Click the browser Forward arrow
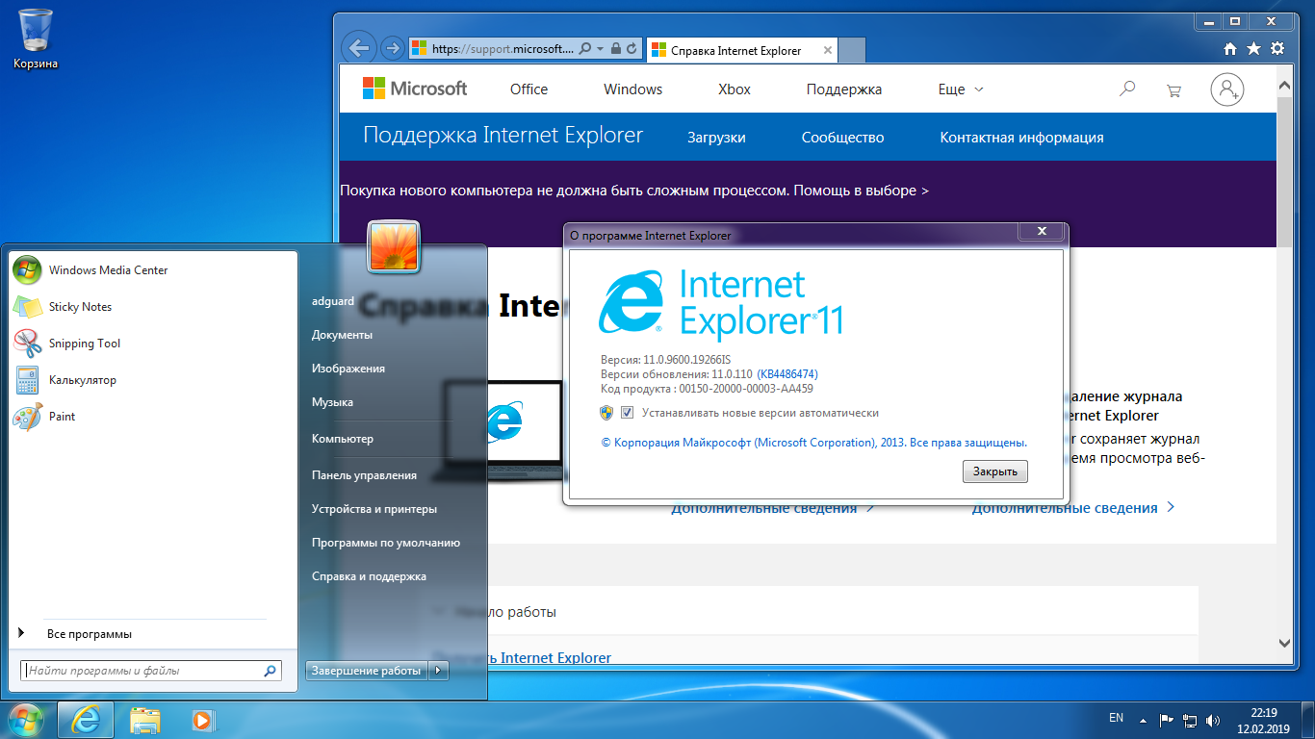This screenshot has width=1315, height=739. [x=392, y=48]
